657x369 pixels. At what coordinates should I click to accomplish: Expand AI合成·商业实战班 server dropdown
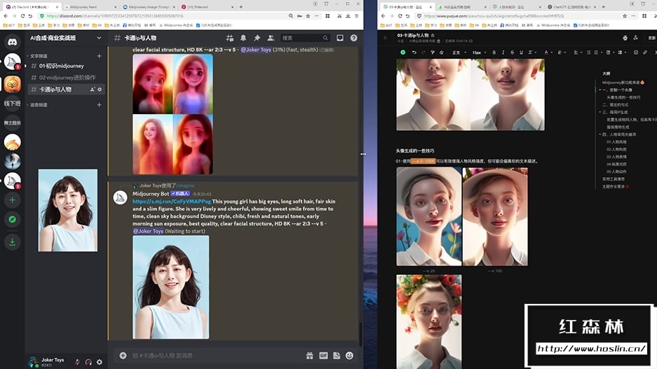click(x=99, y=38)
